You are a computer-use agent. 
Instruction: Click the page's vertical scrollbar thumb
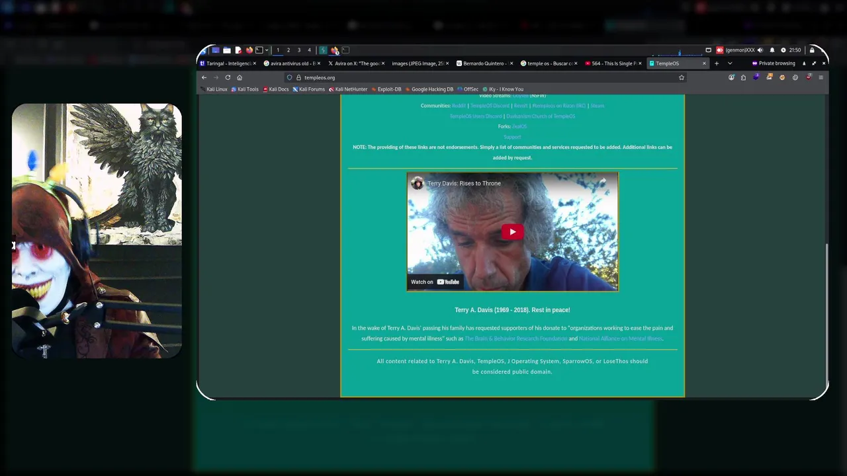click(826, 315)
